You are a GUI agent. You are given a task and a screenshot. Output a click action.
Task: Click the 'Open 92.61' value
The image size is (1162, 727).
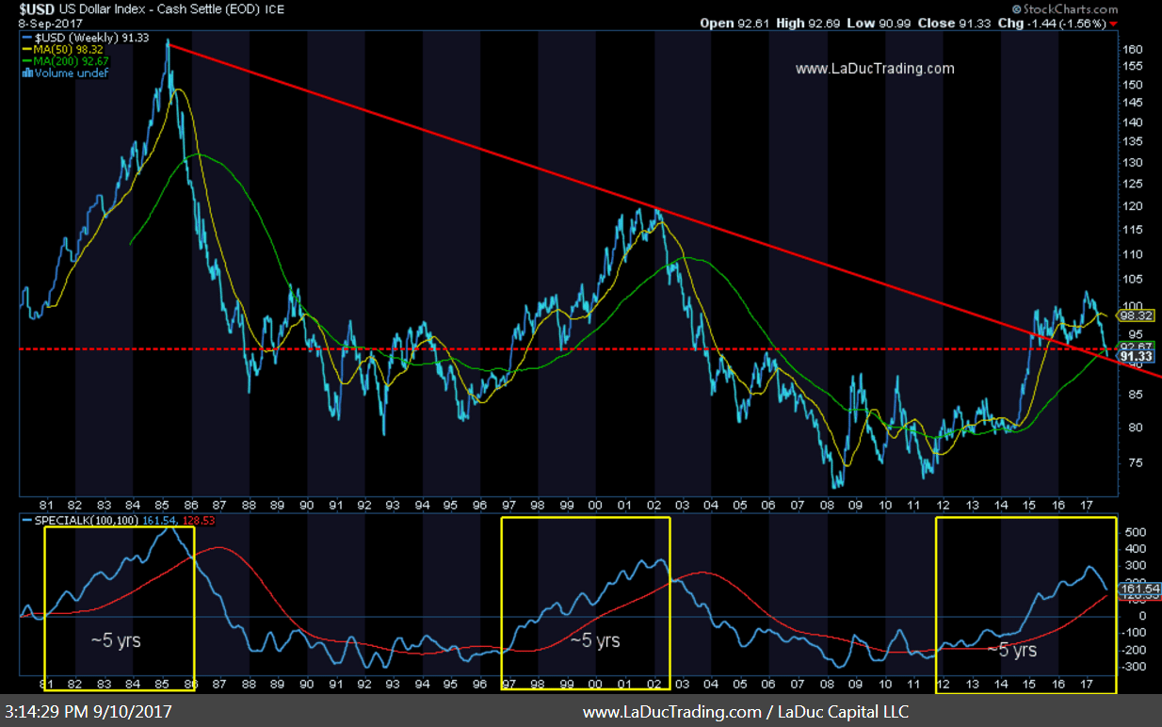click(x=735, y=23)
